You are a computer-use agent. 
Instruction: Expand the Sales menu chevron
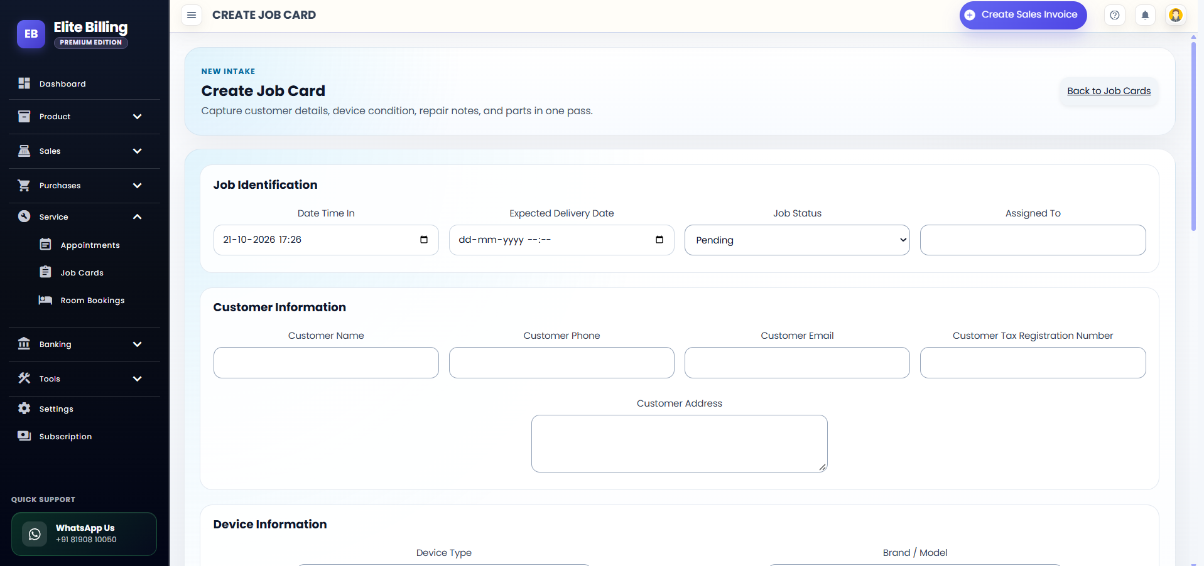(138, 151)
